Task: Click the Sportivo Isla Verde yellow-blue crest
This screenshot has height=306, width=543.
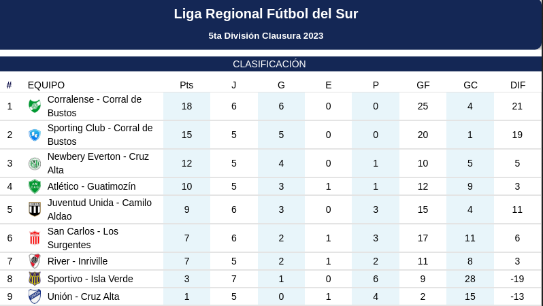Action: pos(35,279)
